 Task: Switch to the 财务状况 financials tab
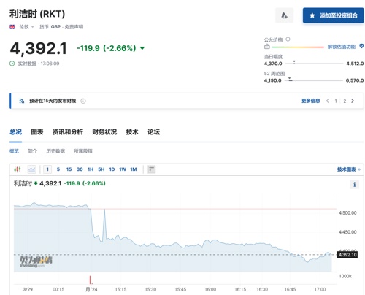point(104,132)
